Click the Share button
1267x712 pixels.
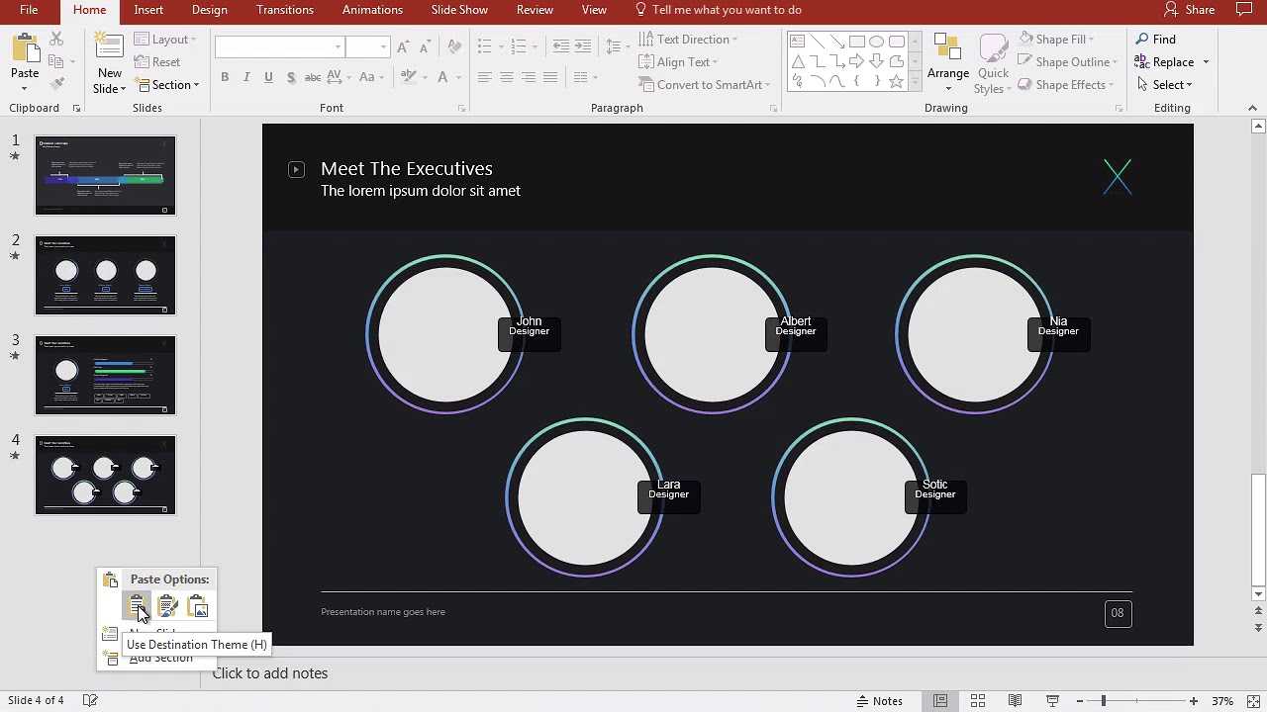click(1189, 10)
